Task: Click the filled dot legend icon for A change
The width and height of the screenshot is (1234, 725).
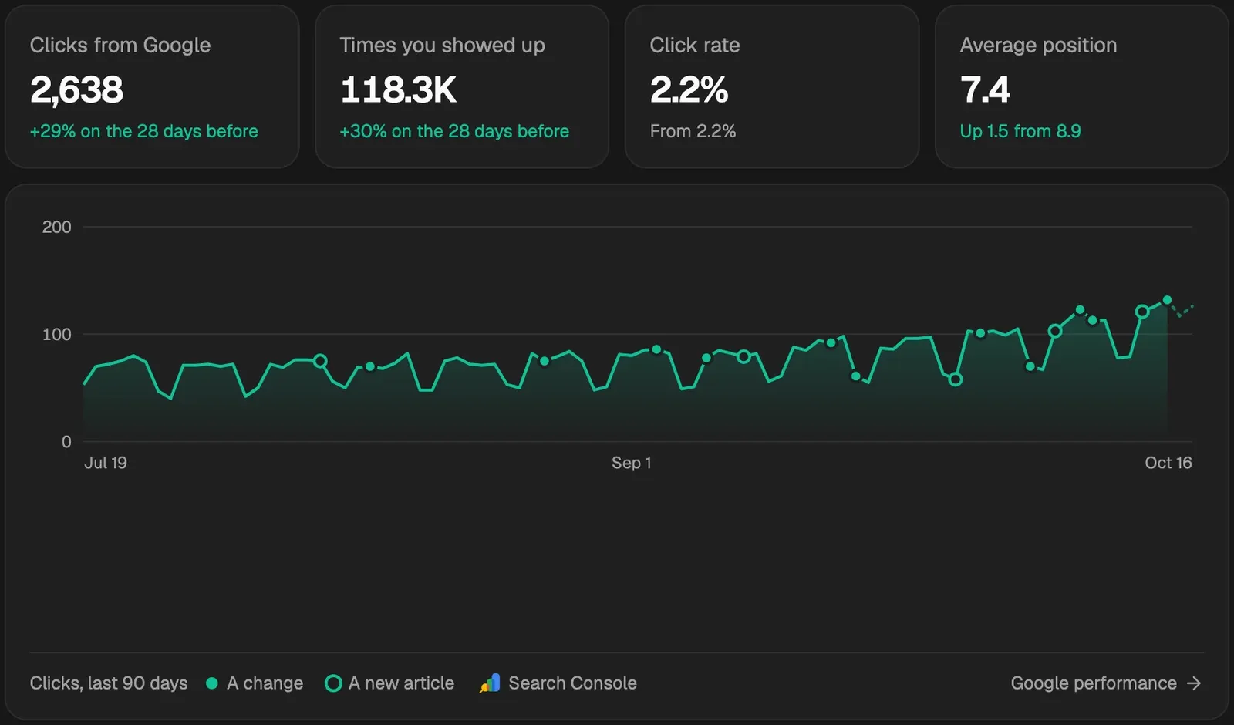Action: click(x=212, y=683)
